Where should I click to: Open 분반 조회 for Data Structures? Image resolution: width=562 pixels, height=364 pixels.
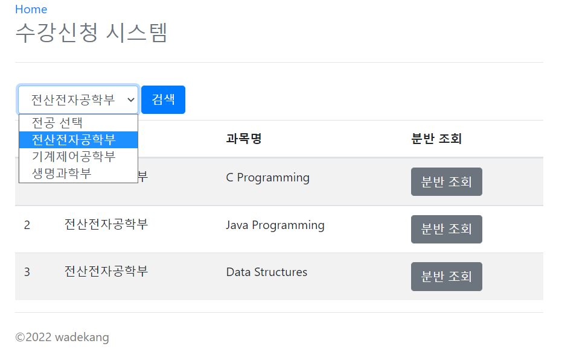pos(446,277)
